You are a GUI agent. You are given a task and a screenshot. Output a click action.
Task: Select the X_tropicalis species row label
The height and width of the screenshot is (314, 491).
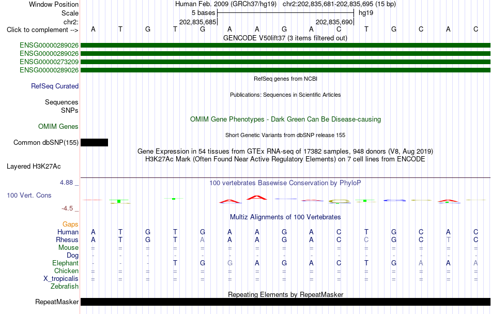[x=61, y=279]
